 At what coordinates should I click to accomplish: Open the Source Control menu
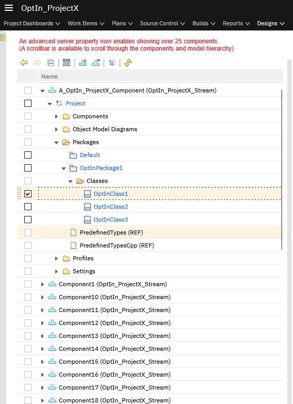coord(162,23)
